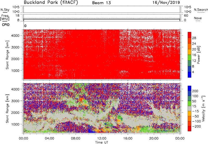The width and height of the screenshot is (208, 144).
Task: Pick the teal 8–12 dB power swatch
Action: [190, 63]
